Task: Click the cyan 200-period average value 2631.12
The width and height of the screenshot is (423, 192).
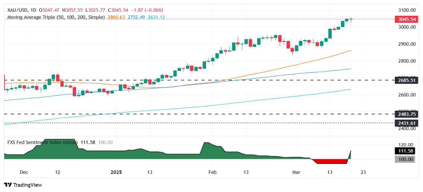Action: [x=156, y=17]
